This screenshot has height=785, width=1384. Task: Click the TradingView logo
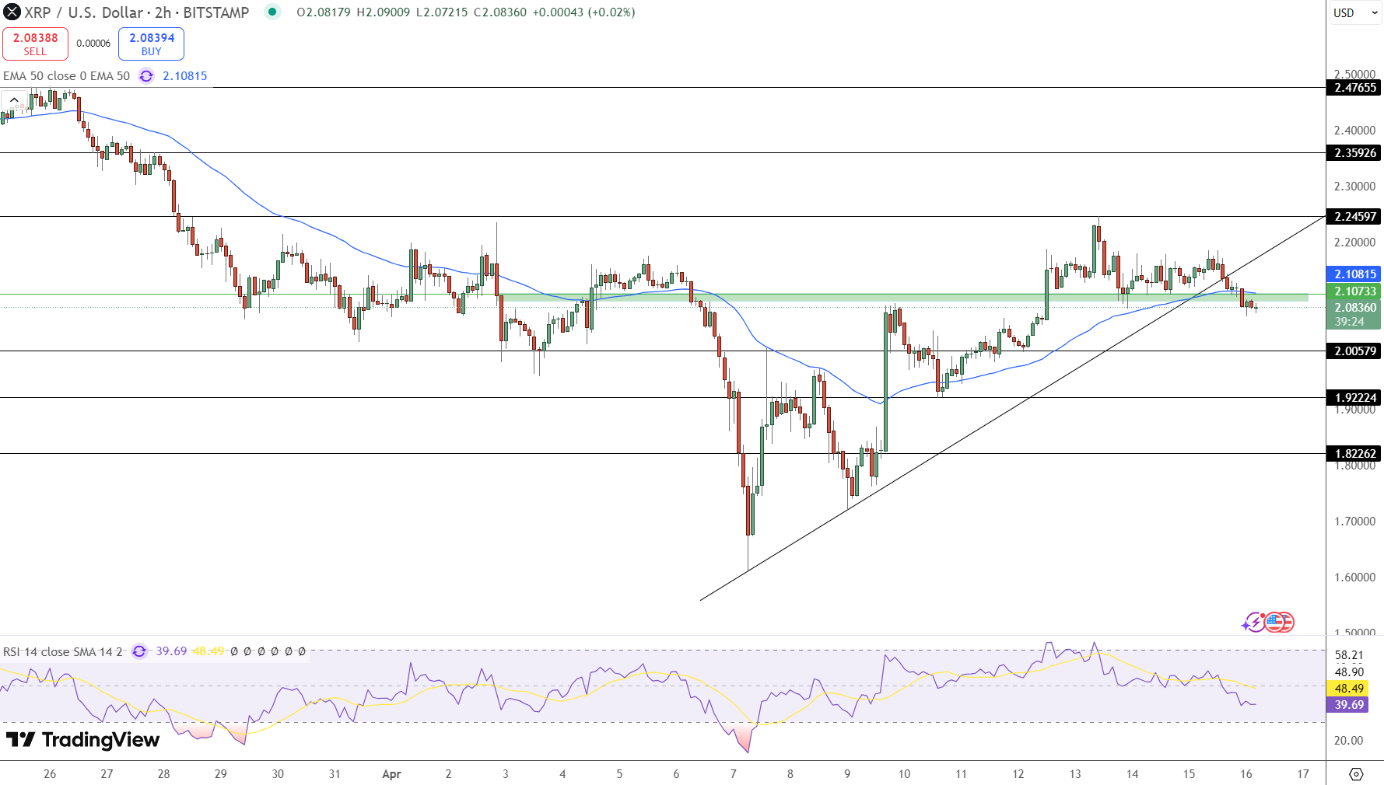pyautogui.click(x=82, y=740)
